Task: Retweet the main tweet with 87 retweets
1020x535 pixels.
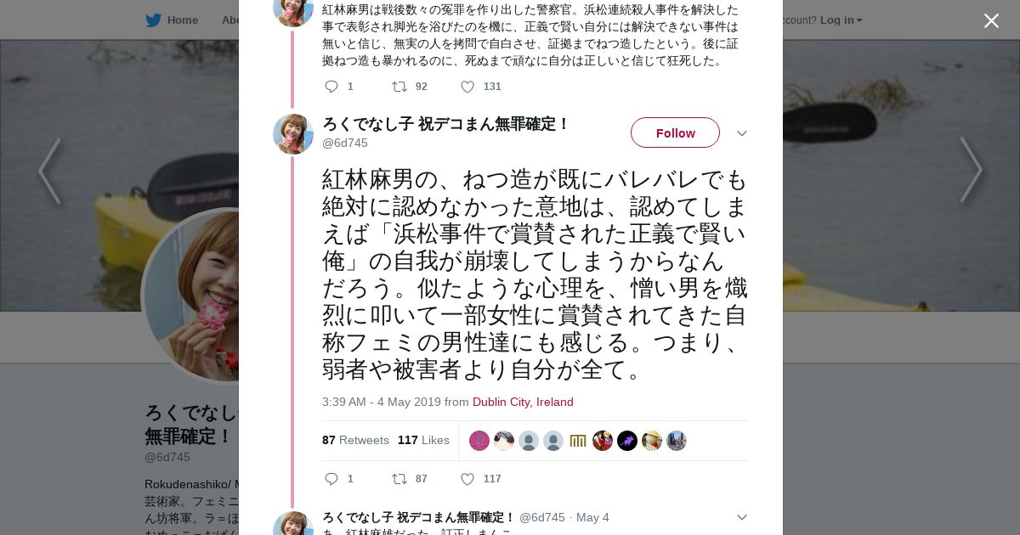Action: click(x=399, y=479)
